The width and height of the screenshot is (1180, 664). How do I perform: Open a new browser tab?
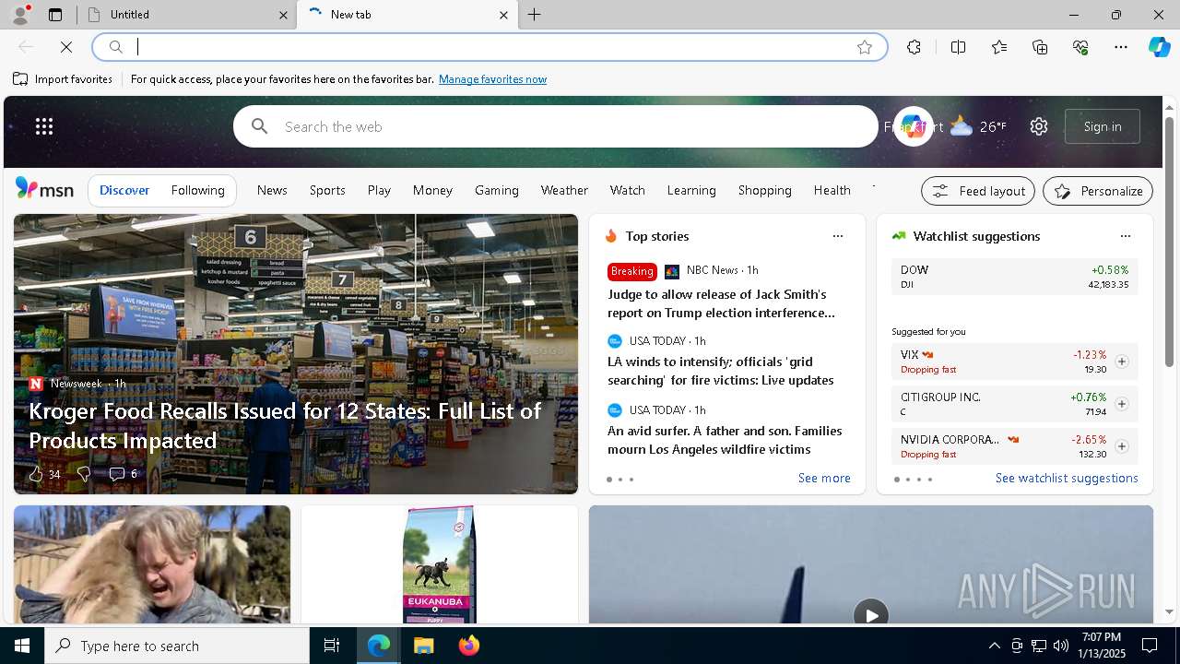click(535, 15)
